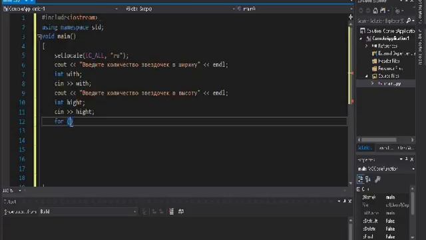Click the 'for (' line in the editor
Screen dimensions: 426x240
(x=64, y=121)
